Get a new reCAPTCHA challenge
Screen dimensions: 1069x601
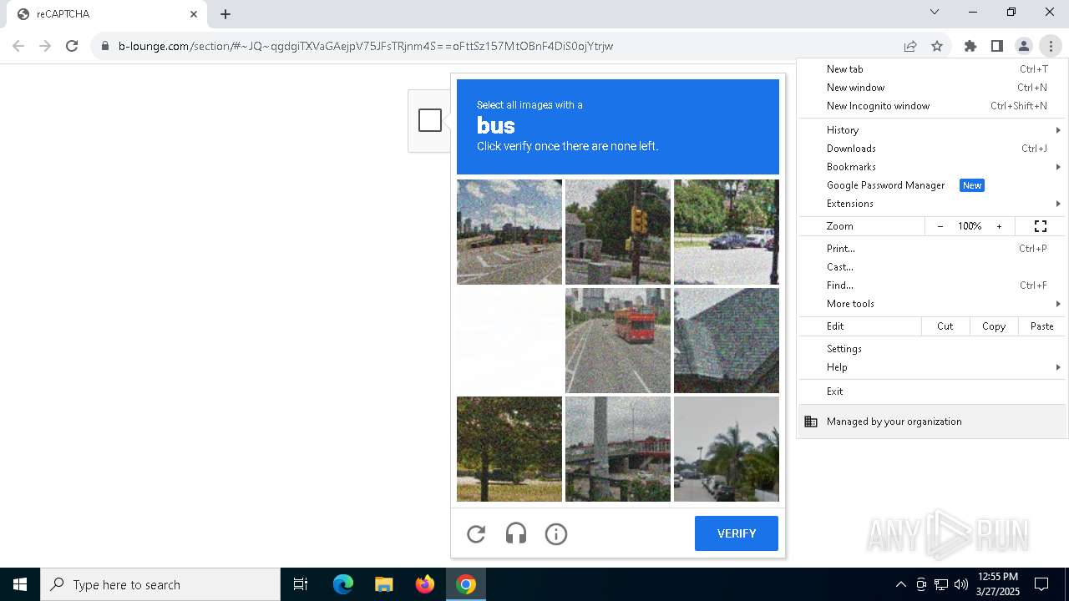click(x=476, y=533)
